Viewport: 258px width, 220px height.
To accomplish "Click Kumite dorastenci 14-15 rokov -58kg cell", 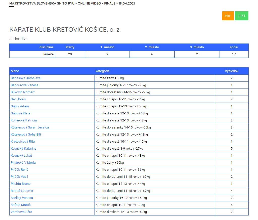I will pos(154,92).
